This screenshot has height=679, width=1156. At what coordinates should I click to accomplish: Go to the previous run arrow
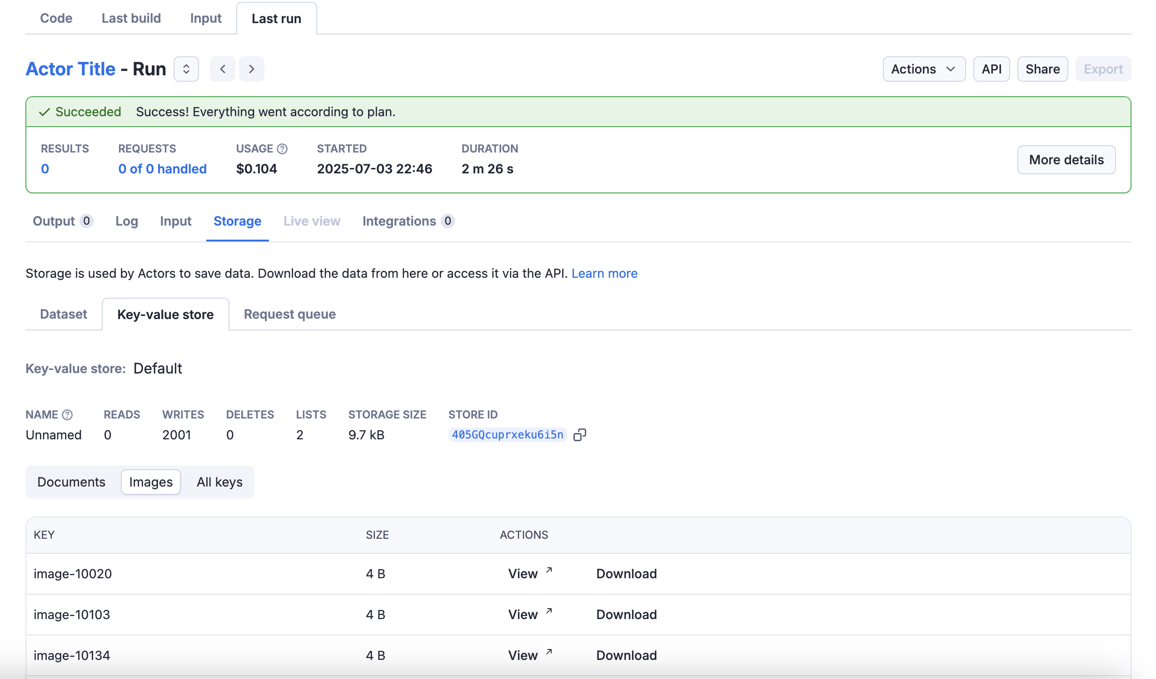[223, 69]
